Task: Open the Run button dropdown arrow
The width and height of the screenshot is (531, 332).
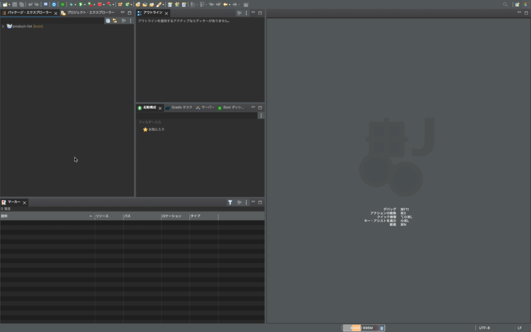Action: [x=85, y=5]
